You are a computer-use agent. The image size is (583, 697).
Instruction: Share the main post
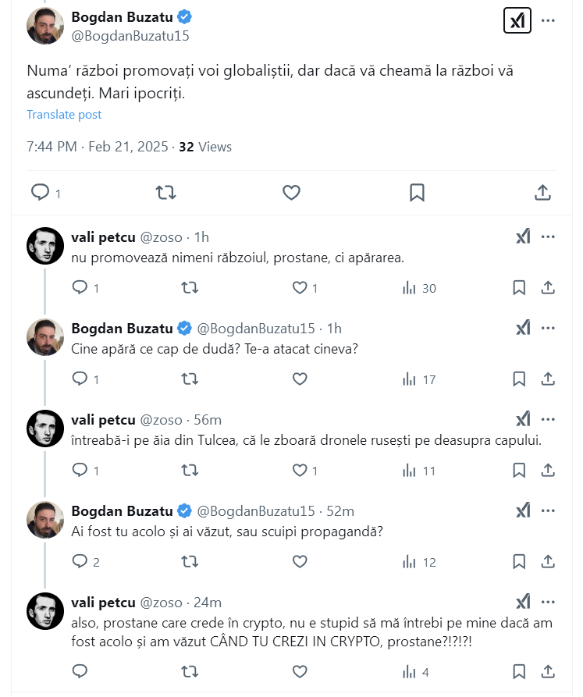tap(543, 192)
